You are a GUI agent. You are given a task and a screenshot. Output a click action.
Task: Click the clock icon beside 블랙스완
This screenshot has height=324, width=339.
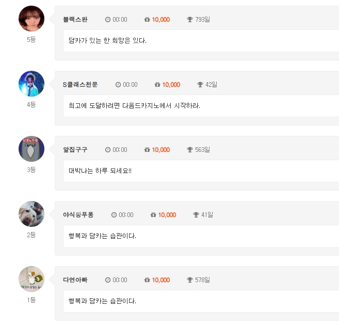point(108,20)
